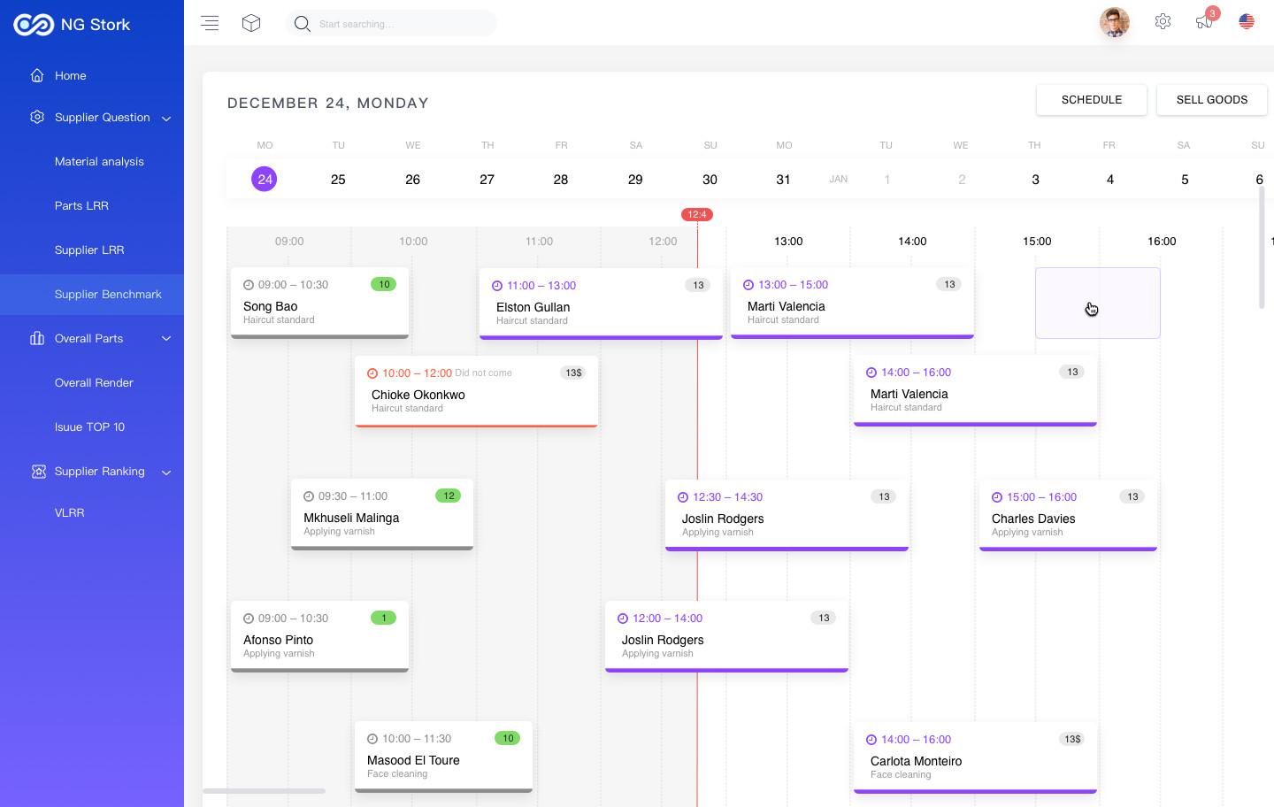
Task: Open notifications megaphone icon
Action: 1203,21
